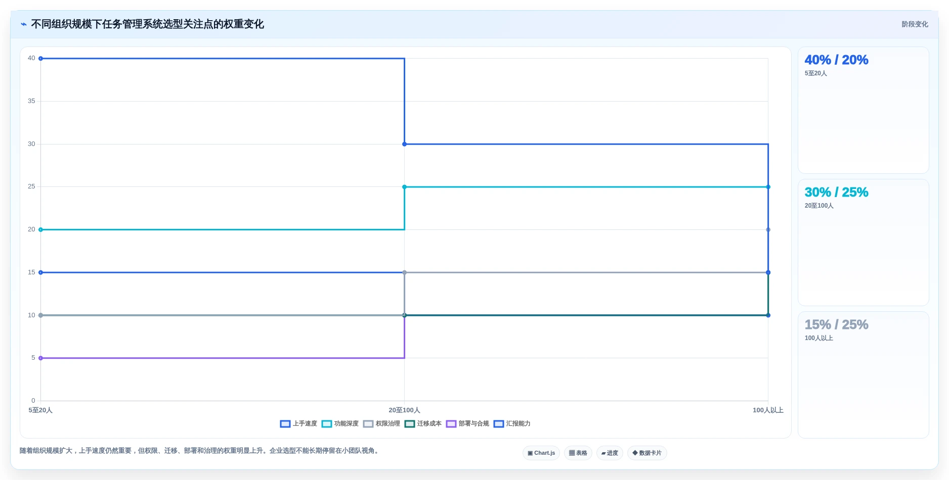Select the 30% / 25% data card
This screenshot has width=949, height=480.
coord(863,243)
